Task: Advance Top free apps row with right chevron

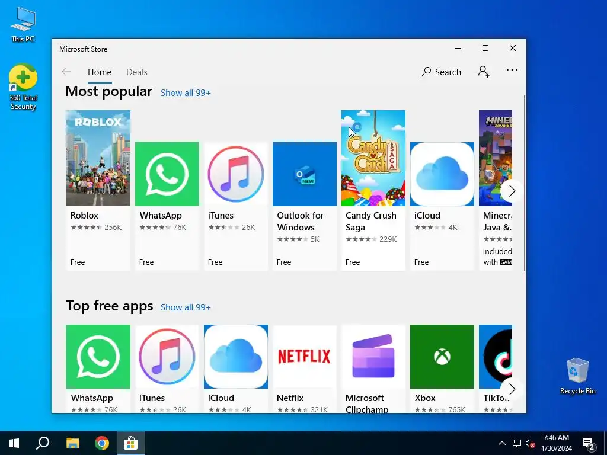Action: tap(512, 389)
